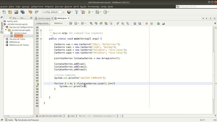Open the Ajuda menu

pos(110,6)
